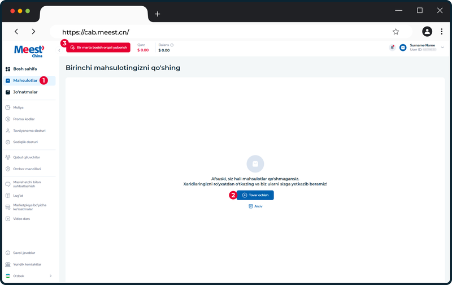452x285 pixels.
Task: Click the Balans info icon
Action: point(172,45)
